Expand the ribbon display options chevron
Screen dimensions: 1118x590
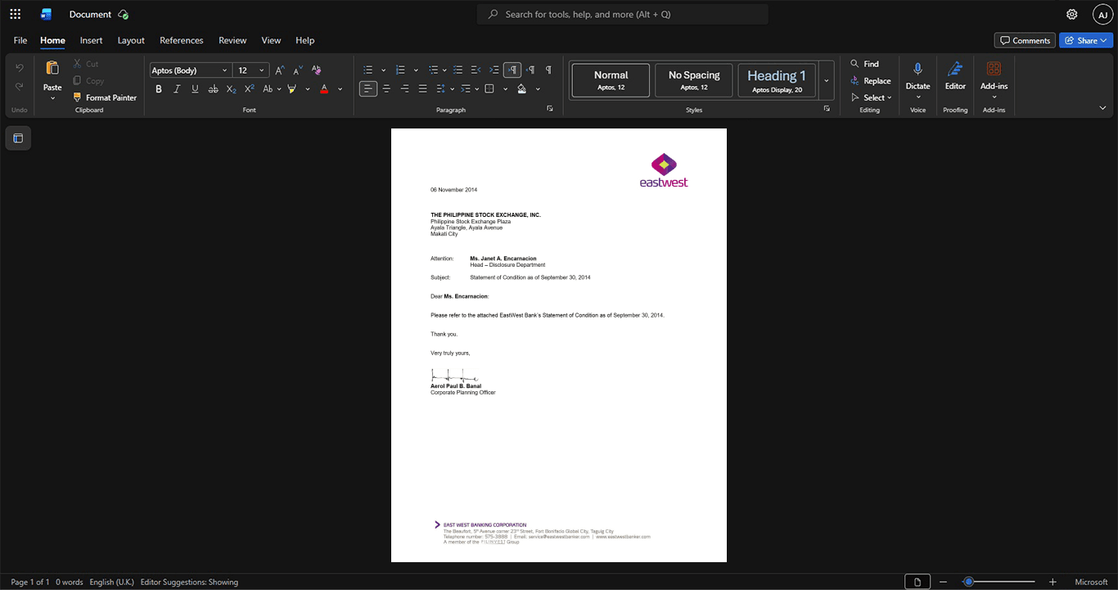pyautogui.click(x=1102, y=108)
